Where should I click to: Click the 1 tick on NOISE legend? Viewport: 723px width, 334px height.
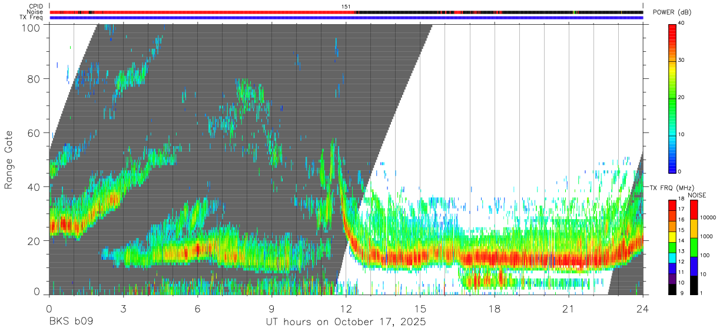pos(701,293)
